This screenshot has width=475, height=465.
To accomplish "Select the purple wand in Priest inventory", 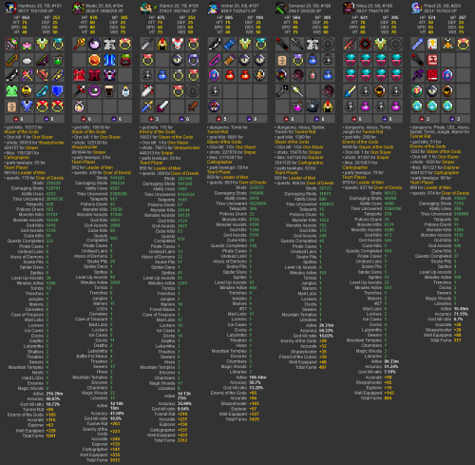I will pyautogui.click(x=417, y=75).
